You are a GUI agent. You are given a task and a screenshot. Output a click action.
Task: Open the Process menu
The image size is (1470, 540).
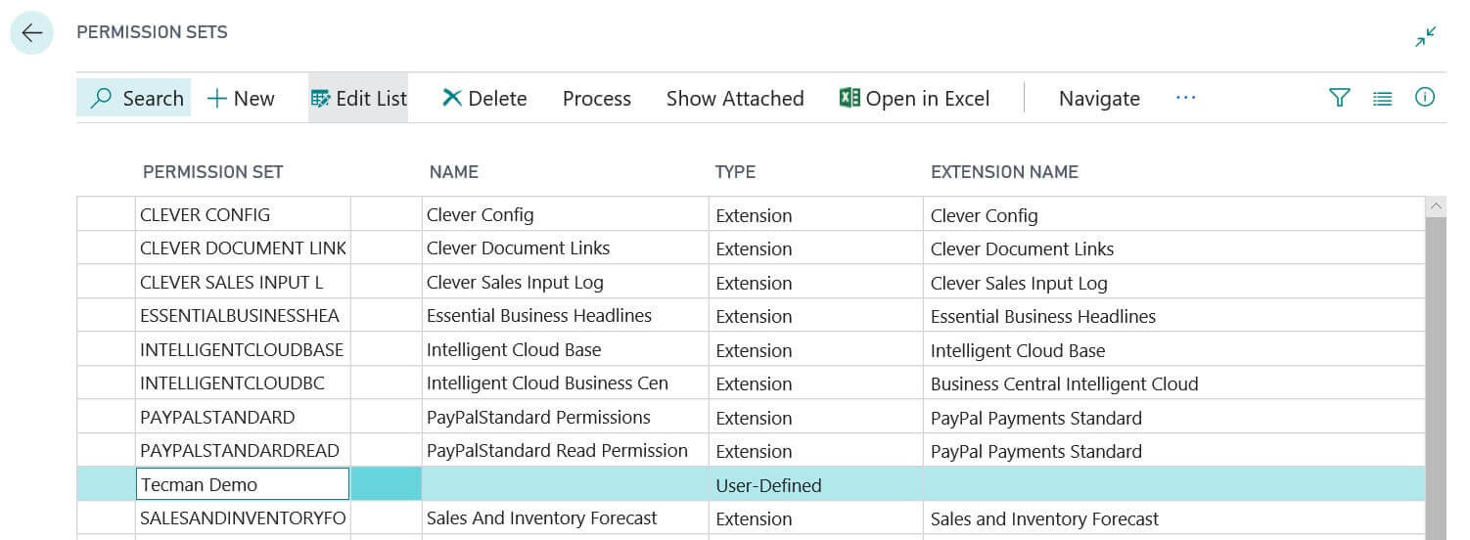click(x=596, y=98)
